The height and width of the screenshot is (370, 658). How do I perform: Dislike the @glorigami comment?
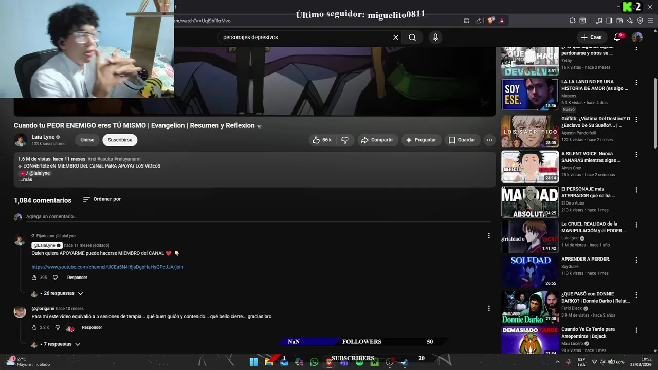point(58,327)
